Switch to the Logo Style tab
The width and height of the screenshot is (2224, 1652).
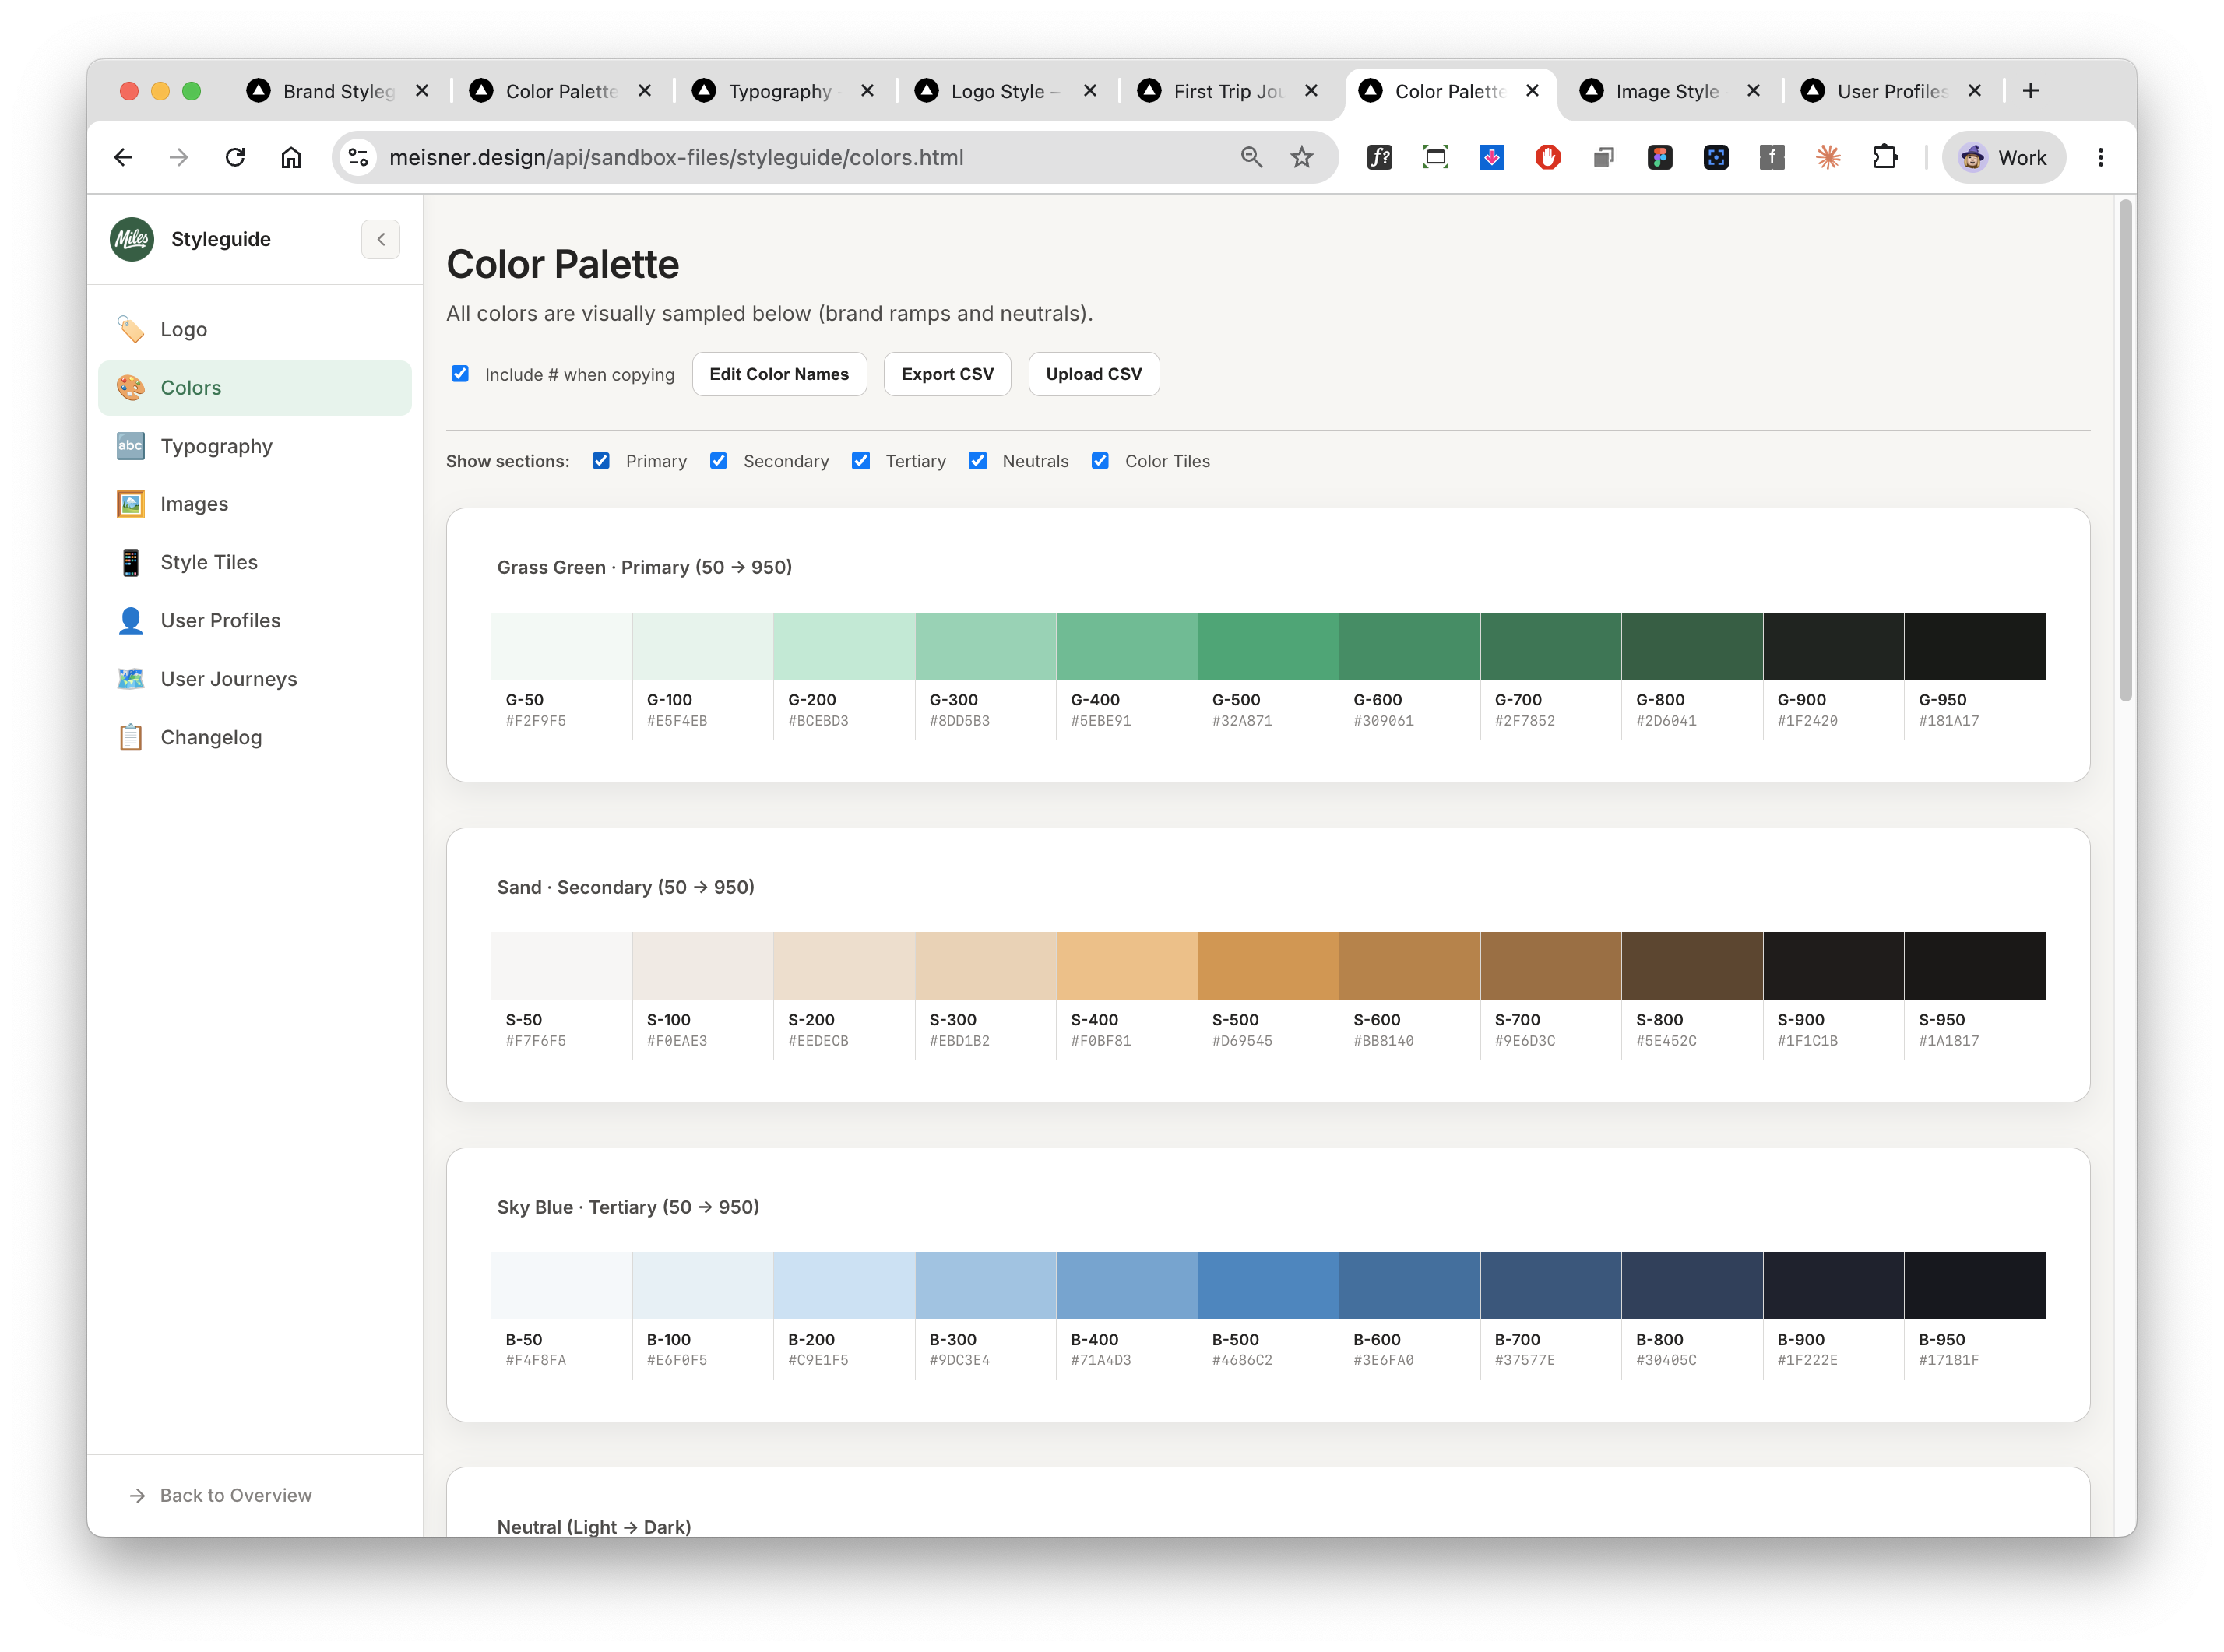click(x=1005, y=91)
